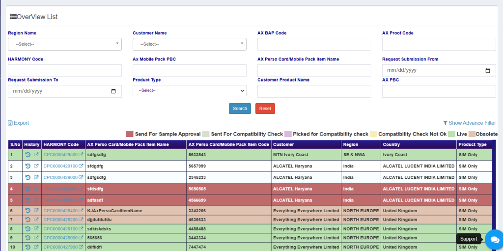The width and height of the screenshot is (503, 251).
Task: Click the AX BAP Code input field
Action: [x=314, y=44]
